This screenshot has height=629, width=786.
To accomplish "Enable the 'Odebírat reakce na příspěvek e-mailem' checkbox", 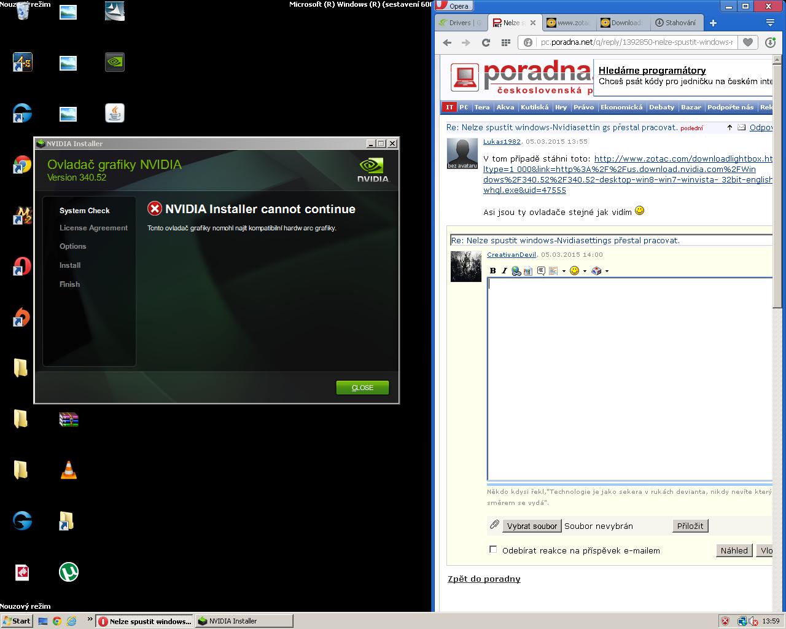I will click(493, 549).
